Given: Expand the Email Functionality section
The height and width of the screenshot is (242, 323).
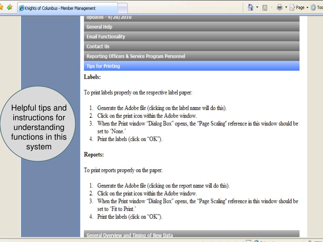Looking at the screenshot, I should (x=191, y=37).
